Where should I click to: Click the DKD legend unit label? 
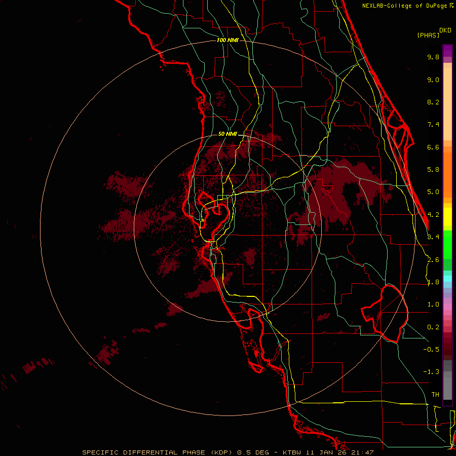point(445,30)
